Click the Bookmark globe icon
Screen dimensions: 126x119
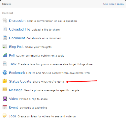pyautogui.click(x=5, y=72)
